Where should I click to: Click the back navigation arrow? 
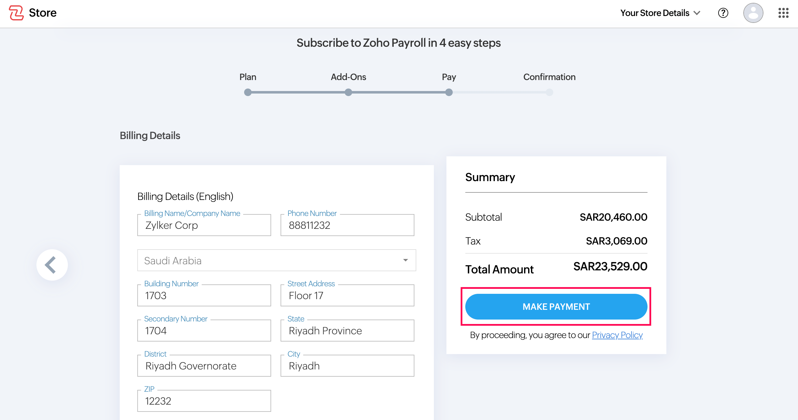coord(52,265)
